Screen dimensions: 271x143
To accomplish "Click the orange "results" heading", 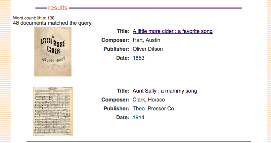I will (58, 8).
